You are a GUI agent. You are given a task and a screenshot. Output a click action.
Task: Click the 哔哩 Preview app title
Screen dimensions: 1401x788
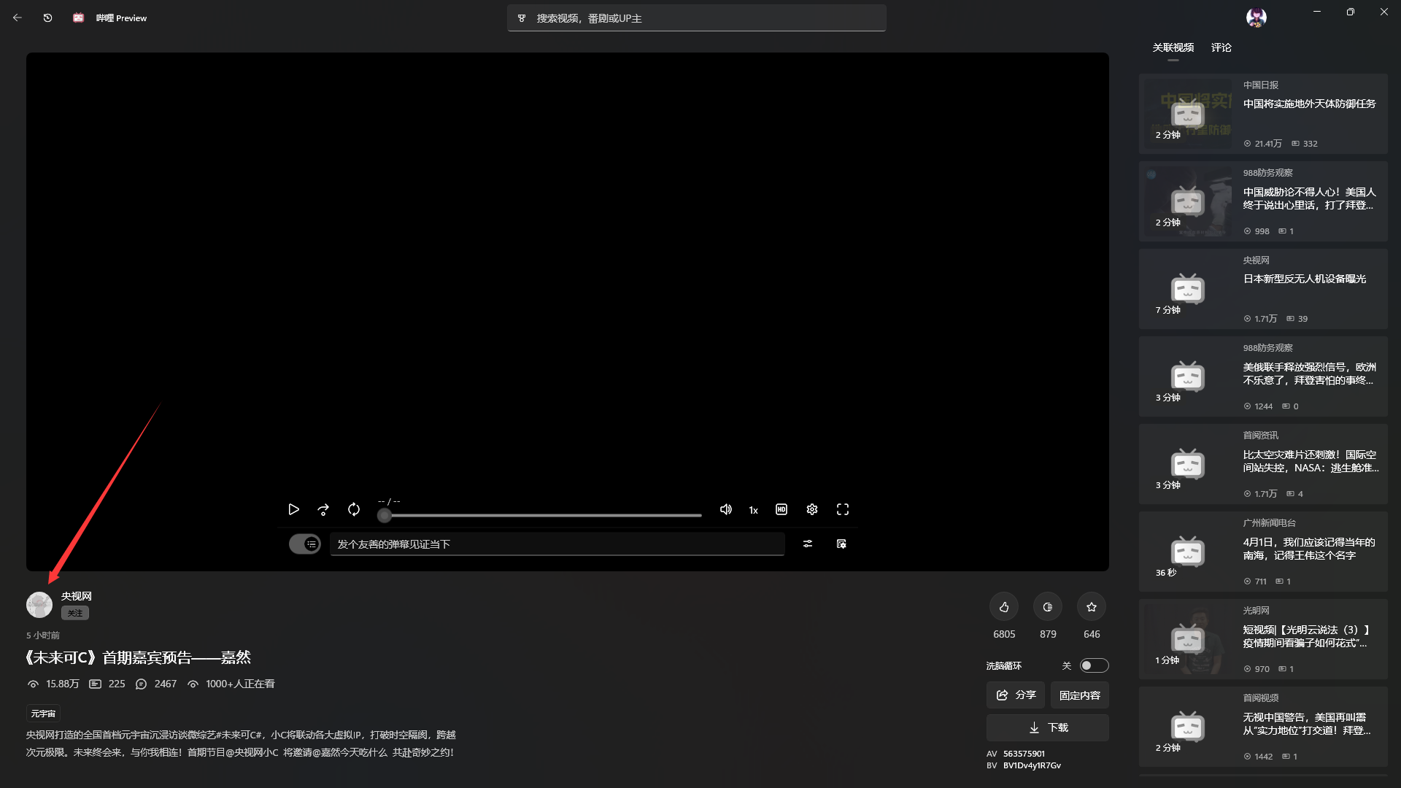121,18
